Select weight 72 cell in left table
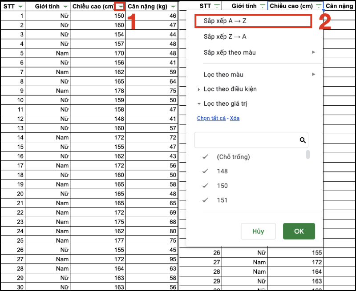Screen dimensions: 356x291 pos(151,138)
